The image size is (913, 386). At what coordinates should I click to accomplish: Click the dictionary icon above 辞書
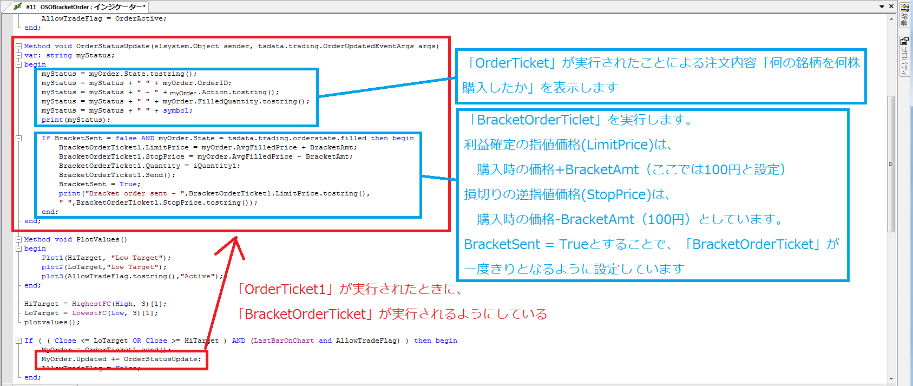pyautogui.click(x=904, y=8)
